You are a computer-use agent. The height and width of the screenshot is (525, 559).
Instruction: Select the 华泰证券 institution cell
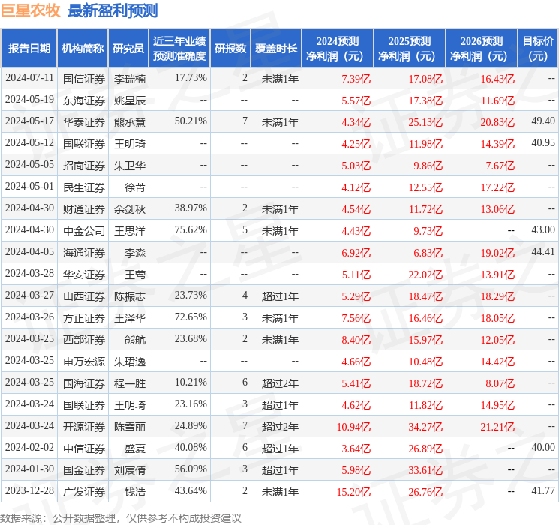[84, 122]
